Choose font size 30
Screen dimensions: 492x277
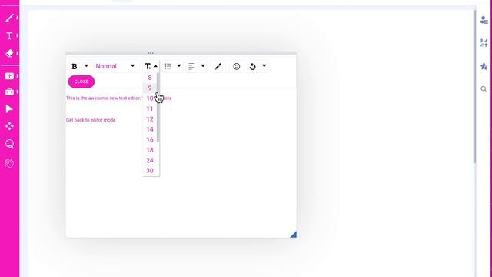150,171
